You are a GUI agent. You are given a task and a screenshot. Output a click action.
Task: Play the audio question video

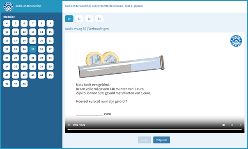pos(69,125)
